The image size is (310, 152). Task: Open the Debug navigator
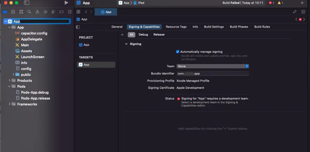point(53,12)
